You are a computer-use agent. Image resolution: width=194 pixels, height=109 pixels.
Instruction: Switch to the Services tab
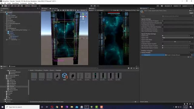coord(152,8)
